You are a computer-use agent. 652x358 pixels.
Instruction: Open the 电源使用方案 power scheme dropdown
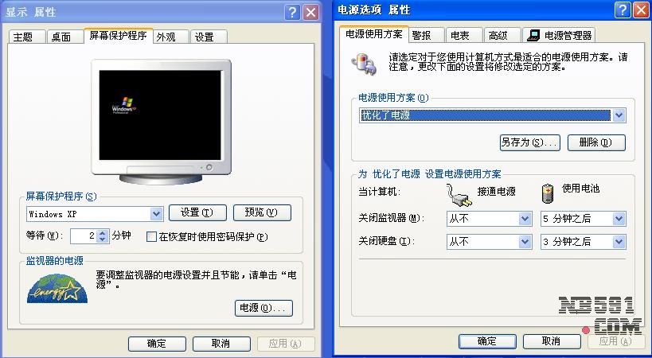(x=619, y=115)
